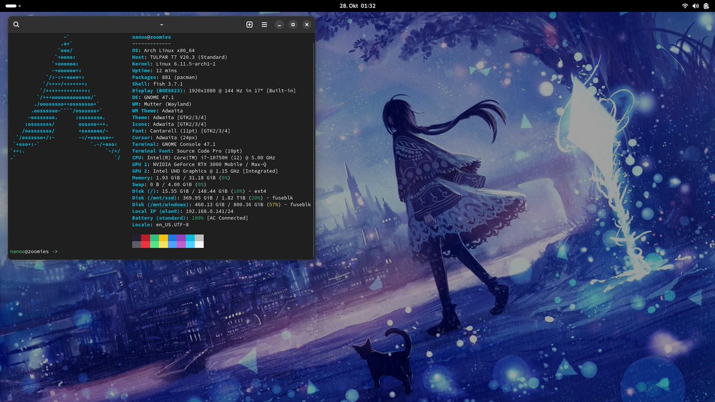Click the 'Host: TULPAR T7 V20.3' line
Viewport: 715px width, 402px height.
point(179,57)
